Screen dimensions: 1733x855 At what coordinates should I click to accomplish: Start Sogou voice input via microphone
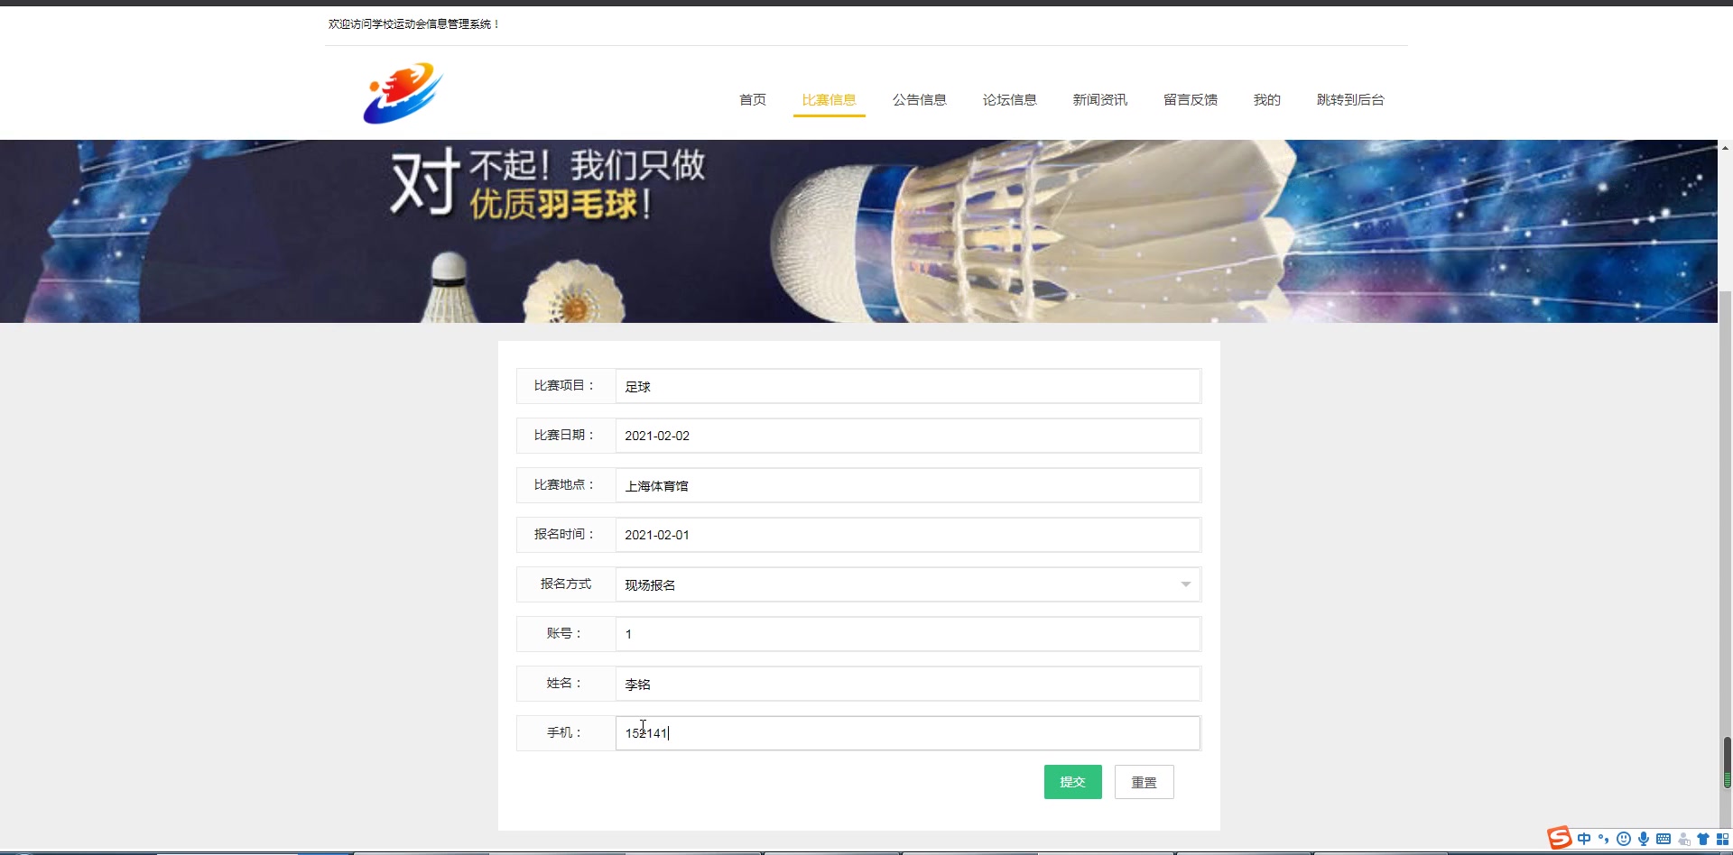1644,839
